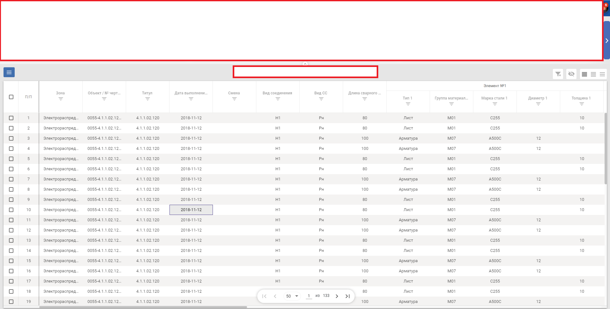Click the п/п column header

[x=28, y=97]
